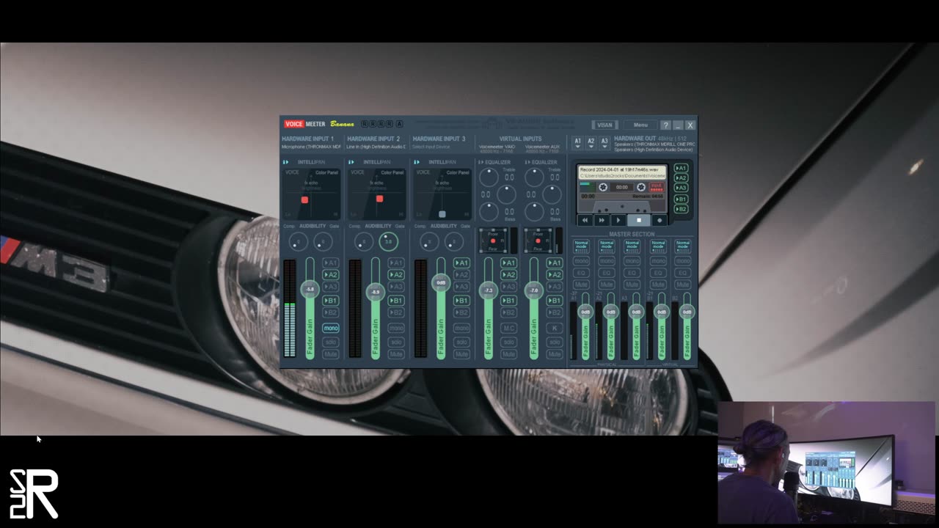Fast-forward the cassette recorder

[x=602, y=220]
